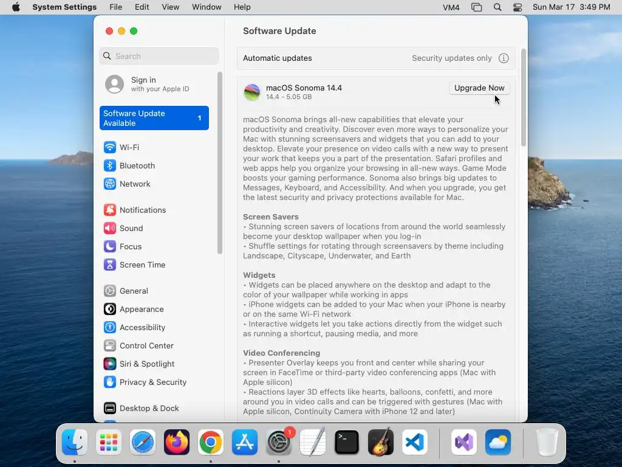
Task: Open GarageBand from the Dock
Action: (381, 442)
